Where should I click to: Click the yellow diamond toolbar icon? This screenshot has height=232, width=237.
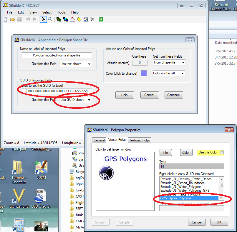[x=79, y=19]
